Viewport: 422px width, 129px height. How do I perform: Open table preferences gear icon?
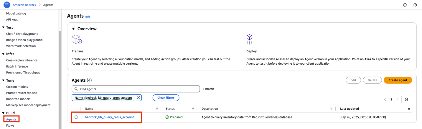pos(406,99)
